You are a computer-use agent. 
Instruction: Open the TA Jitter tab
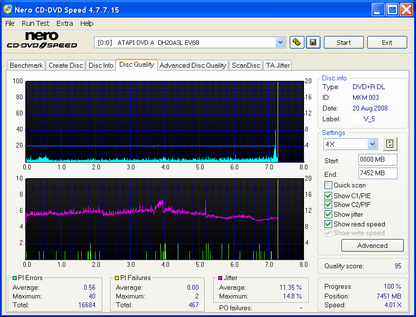pyautogui.click(x=277, y=65)
